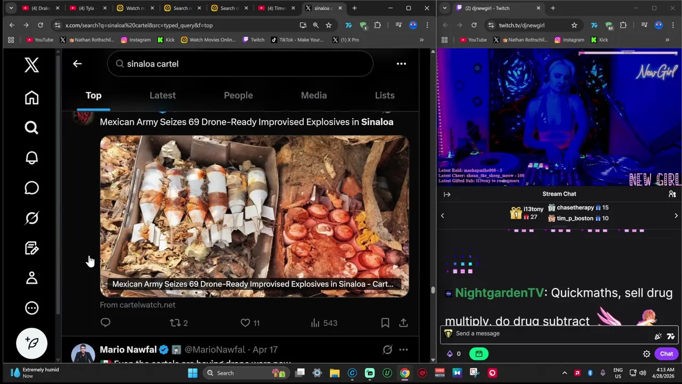Screen dimensions: 682x384
Task: Show previous gift leaderboard arrow
Action: point(442,215)
